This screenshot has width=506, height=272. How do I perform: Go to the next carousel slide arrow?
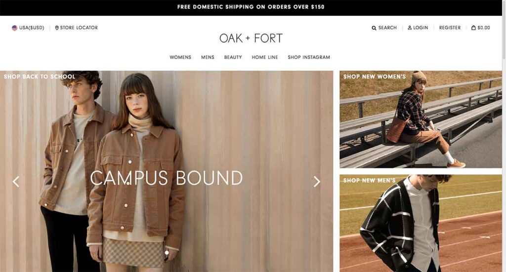pyautogui.click(x=317, y=182)
